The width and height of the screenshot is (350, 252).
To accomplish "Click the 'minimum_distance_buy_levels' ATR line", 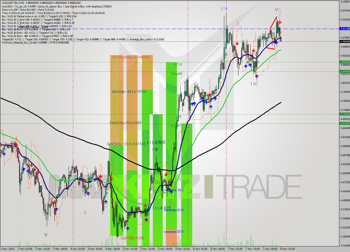I will (36, 42).
